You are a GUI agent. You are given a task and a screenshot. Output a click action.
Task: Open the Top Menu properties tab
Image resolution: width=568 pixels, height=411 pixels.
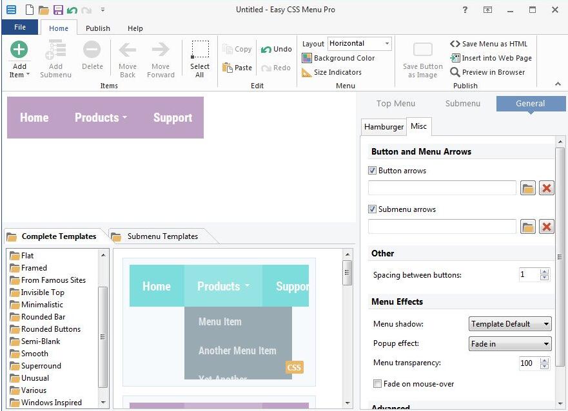(x=396, y=104)
